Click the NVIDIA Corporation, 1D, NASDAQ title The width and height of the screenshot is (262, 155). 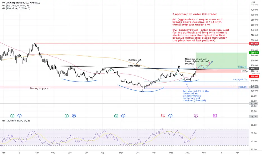21,3
